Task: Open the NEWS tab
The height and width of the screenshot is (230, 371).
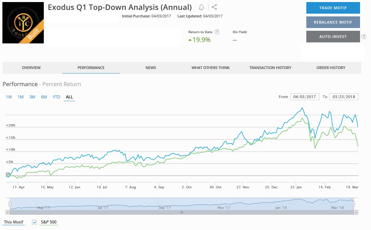Action: click(151, 68)
